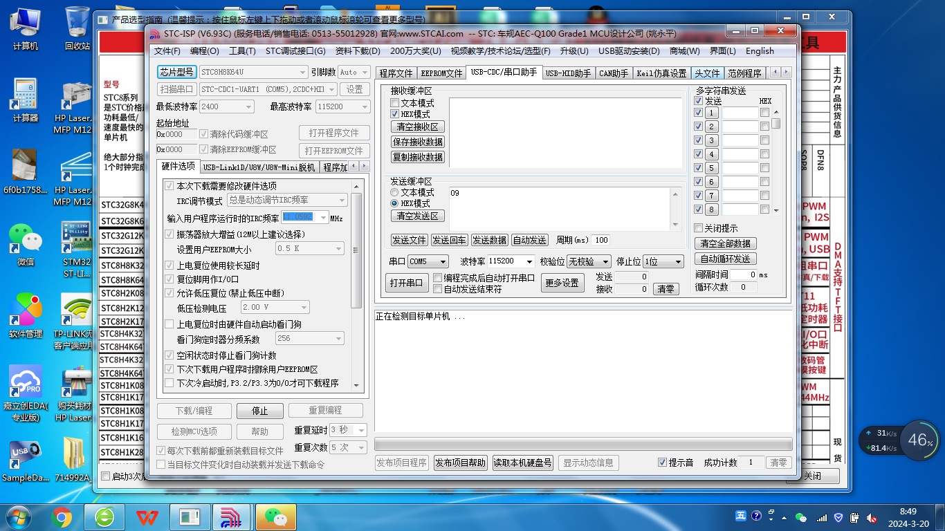
Task: Open the 微信 WeChat desktop shortcut
Action: click(x=26, y=244)
